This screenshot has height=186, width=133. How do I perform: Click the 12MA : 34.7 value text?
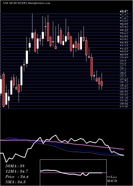click(x=17, y=171)
